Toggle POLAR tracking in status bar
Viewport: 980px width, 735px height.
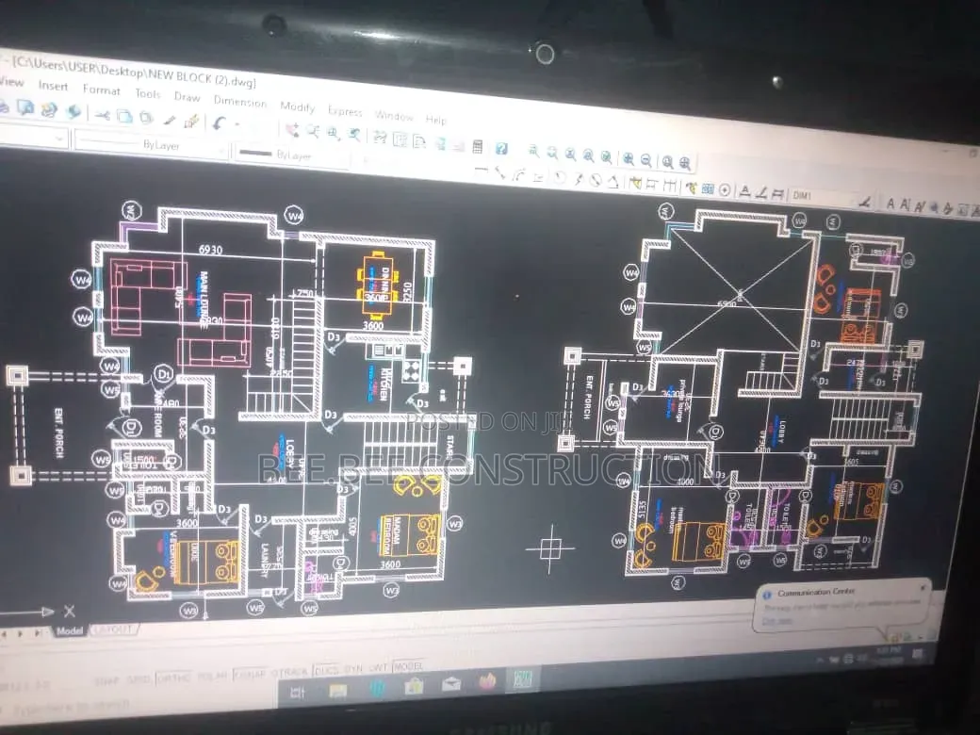tap(211, 677)
